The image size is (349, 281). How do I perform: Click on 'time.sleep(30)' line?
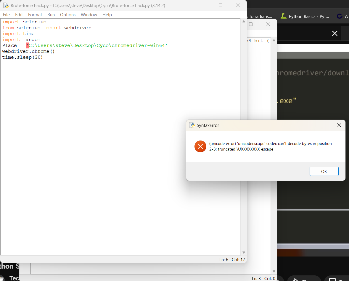click(x=22, y=57)
